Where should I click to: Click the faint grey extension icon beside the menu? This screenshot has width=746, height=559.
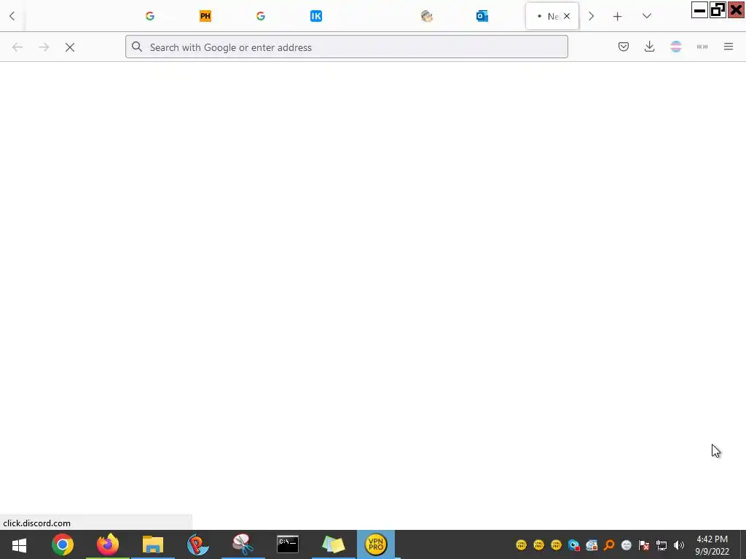click(702, 47)
